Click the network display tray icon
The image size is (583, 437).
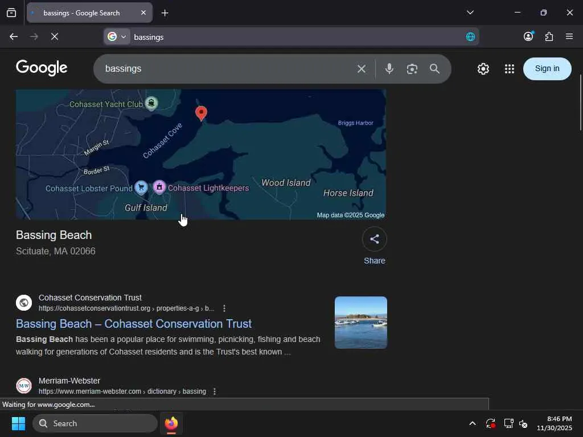coord(508,423)
